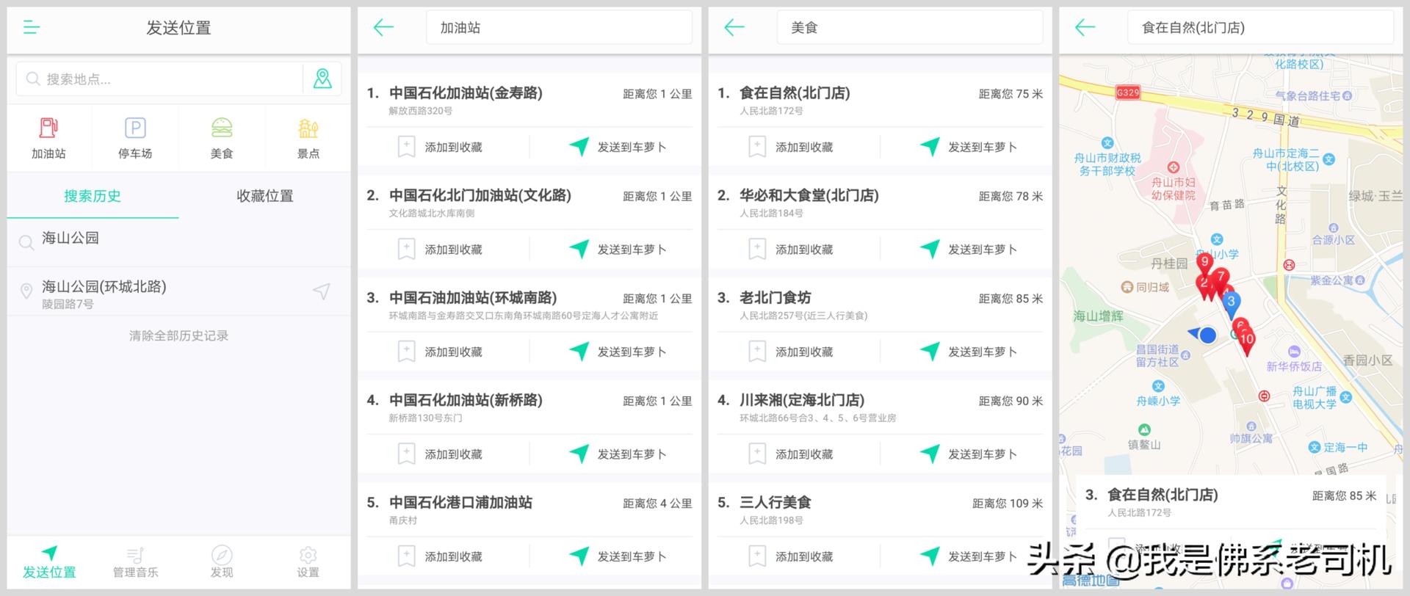Switch to 搜索历史 tab

point(93,196)
